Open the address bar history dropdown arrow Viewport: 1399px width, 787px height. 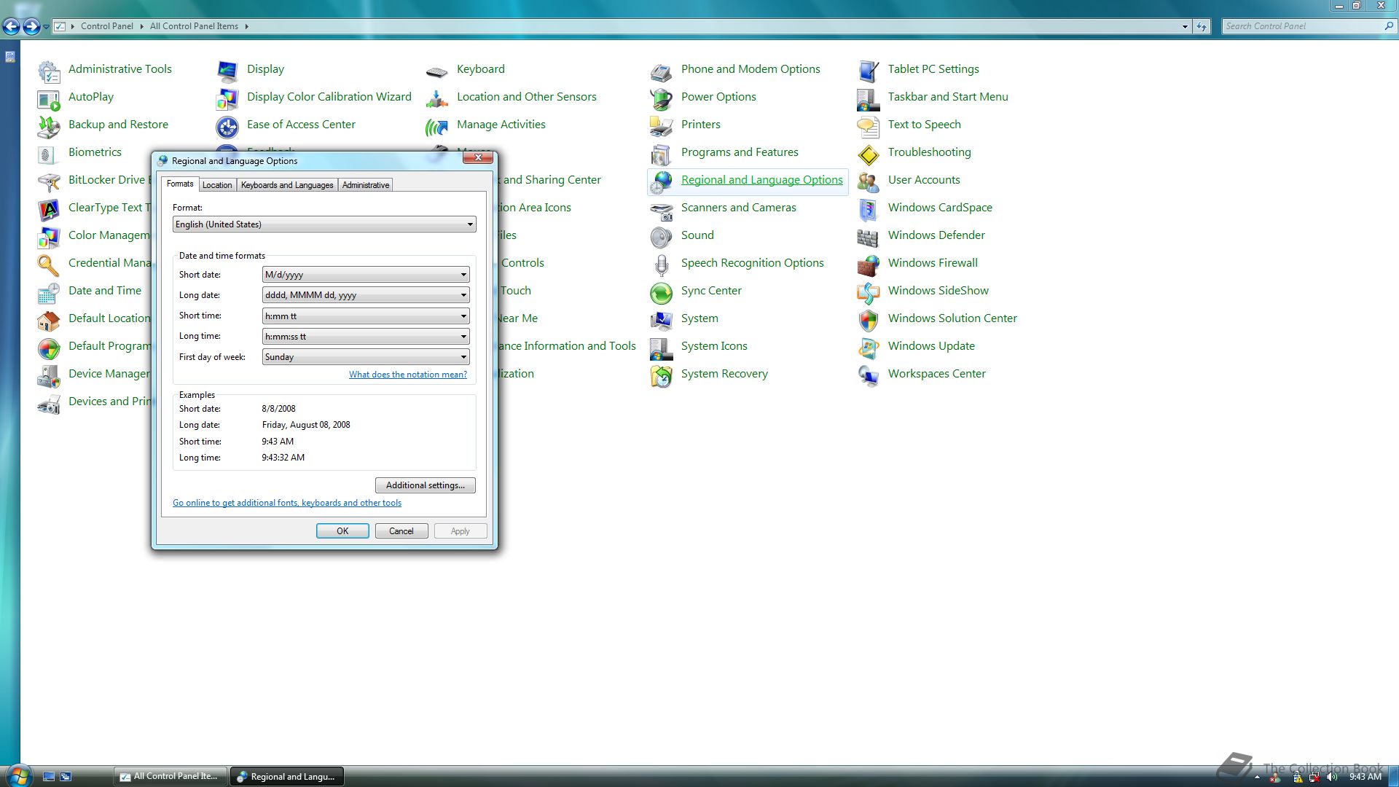[x=1185, y=26]
